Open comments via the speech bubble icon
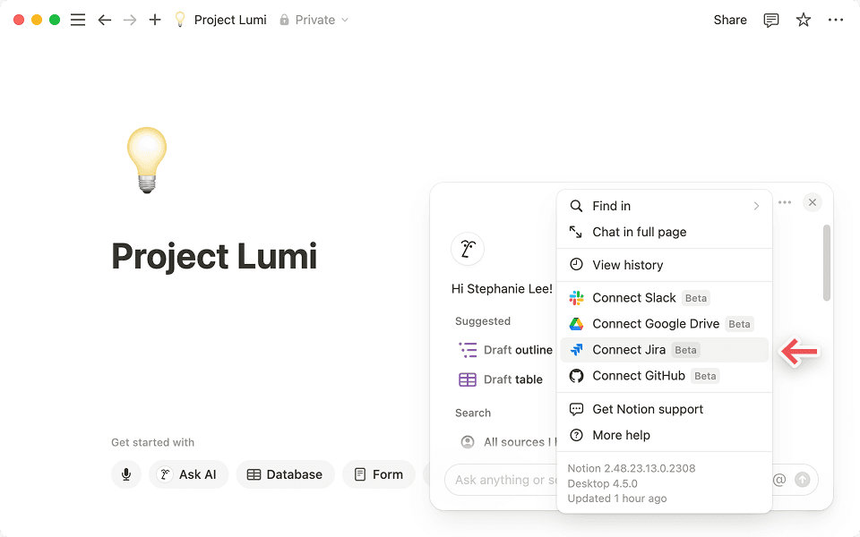Viewport: 860px width, 537px height. point(770,19)
